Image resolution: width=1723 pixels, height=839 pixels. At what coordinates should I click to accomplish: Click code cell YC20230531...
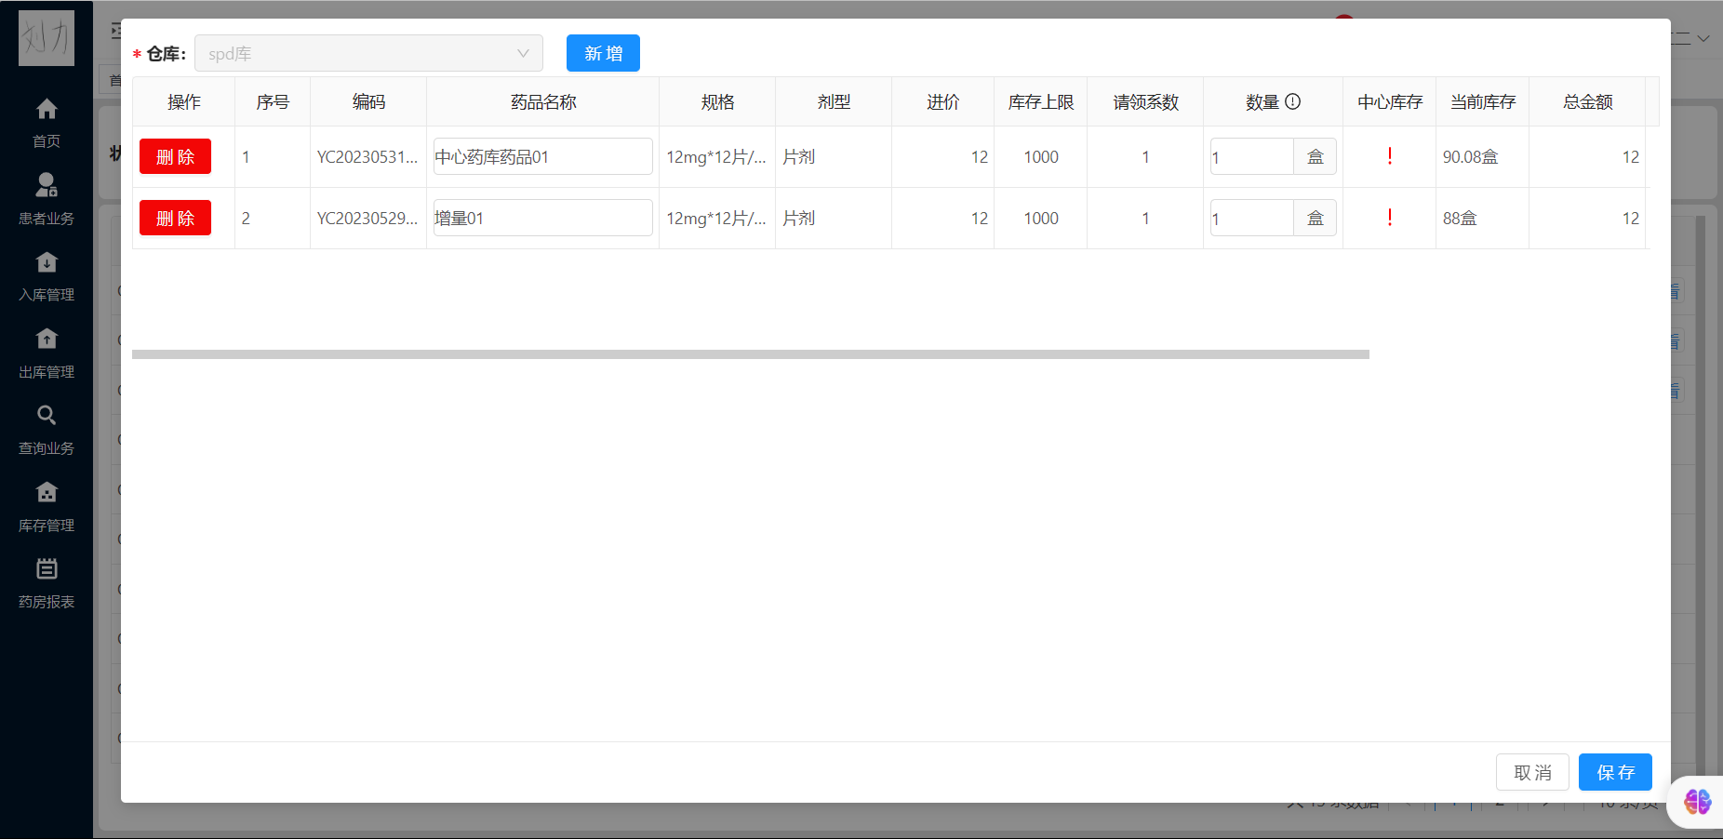pos(367,156)
